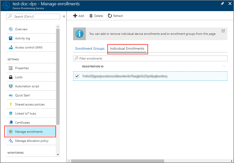234x163 pixels.
Task: Select the Linked IoT hubs cloud icon
Action: click(11, 114)
